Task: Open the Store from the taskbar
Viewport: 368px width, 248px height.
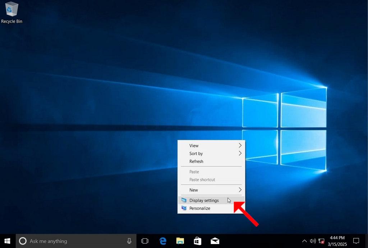Action: [x=197, y=241]
